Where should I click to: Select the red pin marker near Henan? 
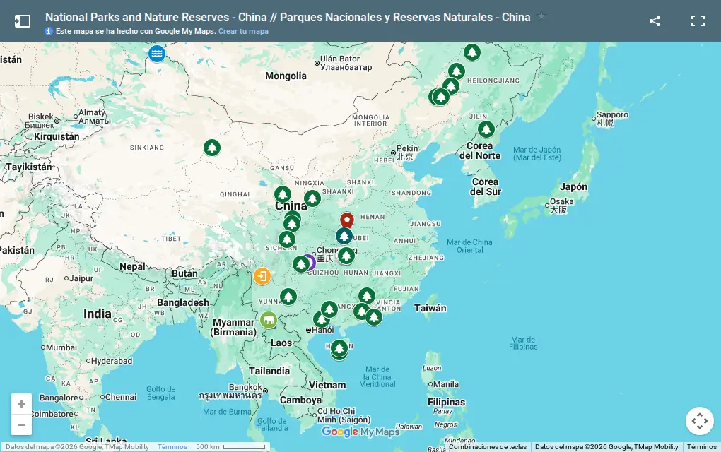pos(346,220)
